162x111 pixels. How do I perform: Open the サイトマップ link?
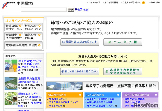pyautogui.click(x=94, y=3)
